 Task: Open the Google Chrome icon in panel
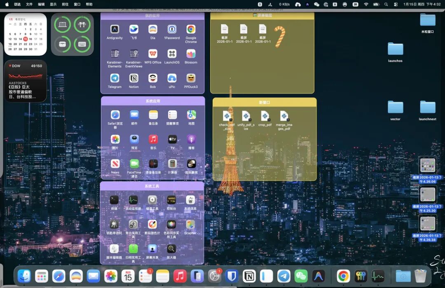pos(191,29)
